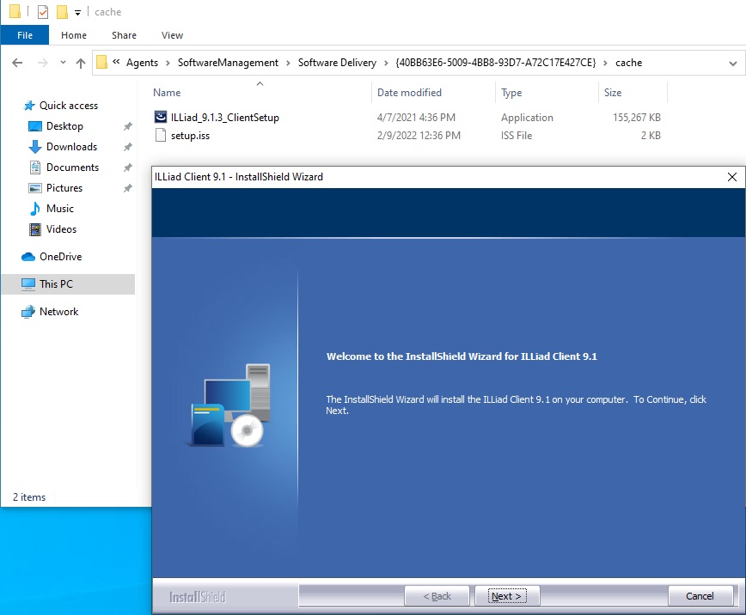Screen dimensions: 746x615
Task: Select SoftwareManagement in the breadcrumb path
Action: click(228, 63)
